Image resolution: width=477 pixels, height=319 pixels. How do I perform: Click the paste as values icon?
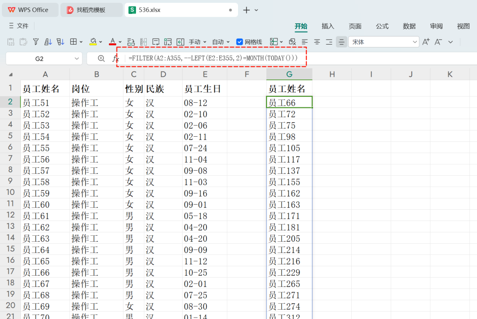point(11,42)
